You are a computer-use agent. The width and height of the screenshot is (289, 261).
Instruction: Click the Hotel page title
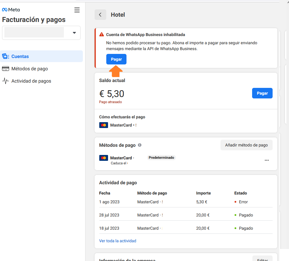pos(118,15)
